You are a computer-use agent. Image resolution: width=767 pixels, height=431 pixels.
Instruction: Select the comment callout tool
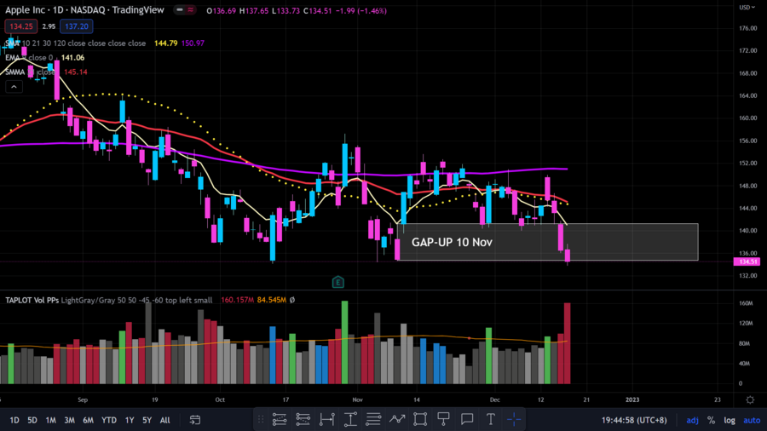pos(467,419)
